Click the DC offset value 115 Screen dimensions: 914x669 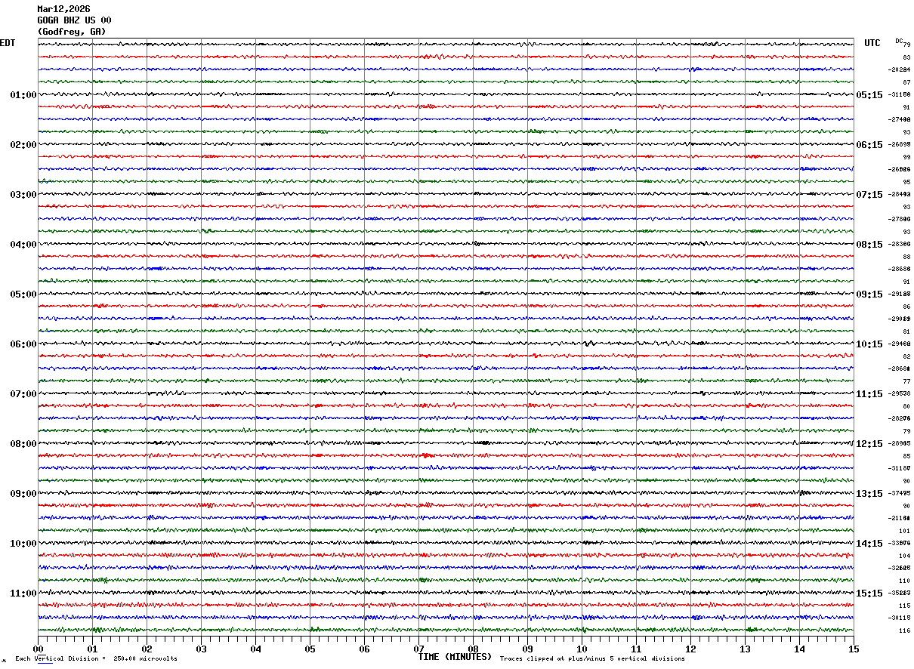(x=905, y=606)
